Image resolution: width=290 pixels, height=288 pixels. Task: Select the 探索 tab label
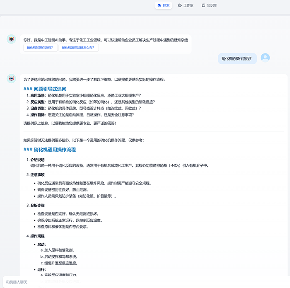pyautogui.click(x=166, y=6)
